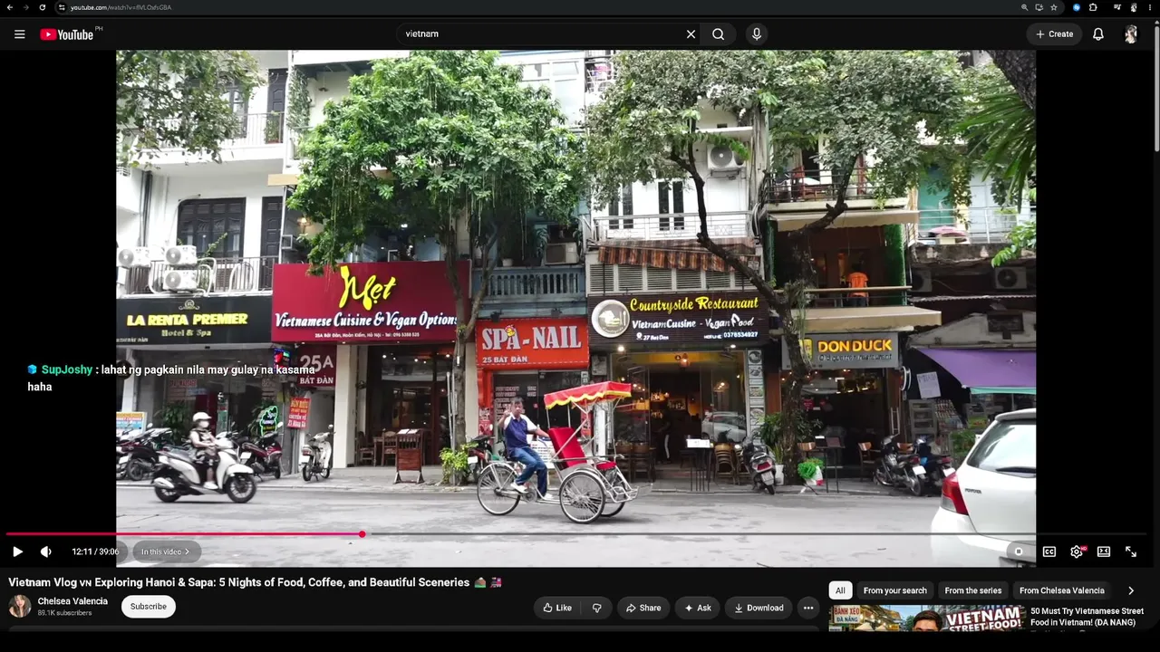Open the Create menu

pos(1055,34)
